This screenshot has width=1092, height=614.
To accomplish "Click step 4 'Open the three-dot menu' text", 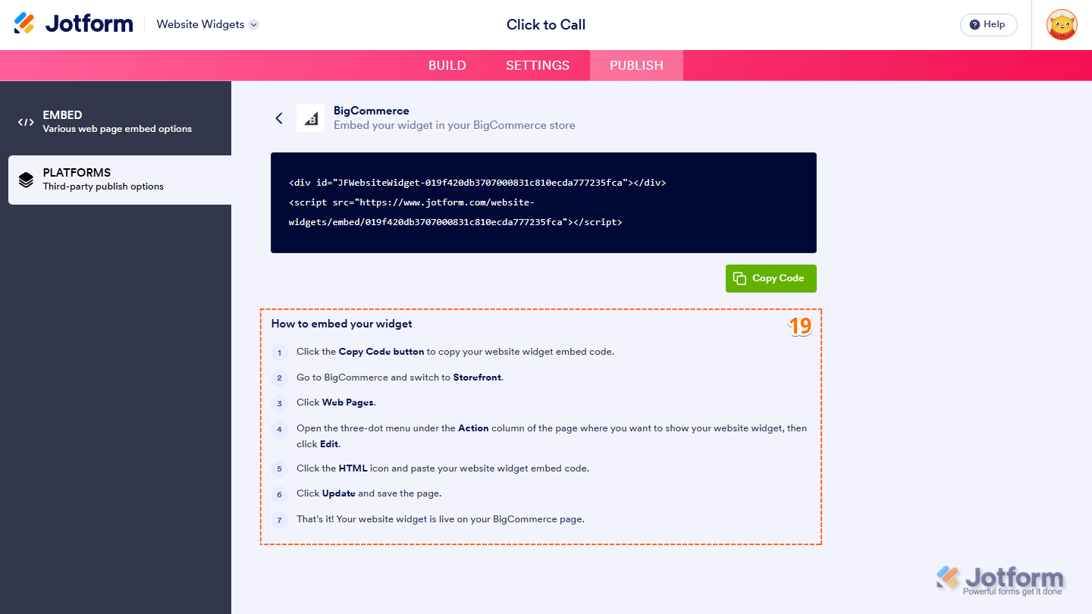I will point(551,436).
